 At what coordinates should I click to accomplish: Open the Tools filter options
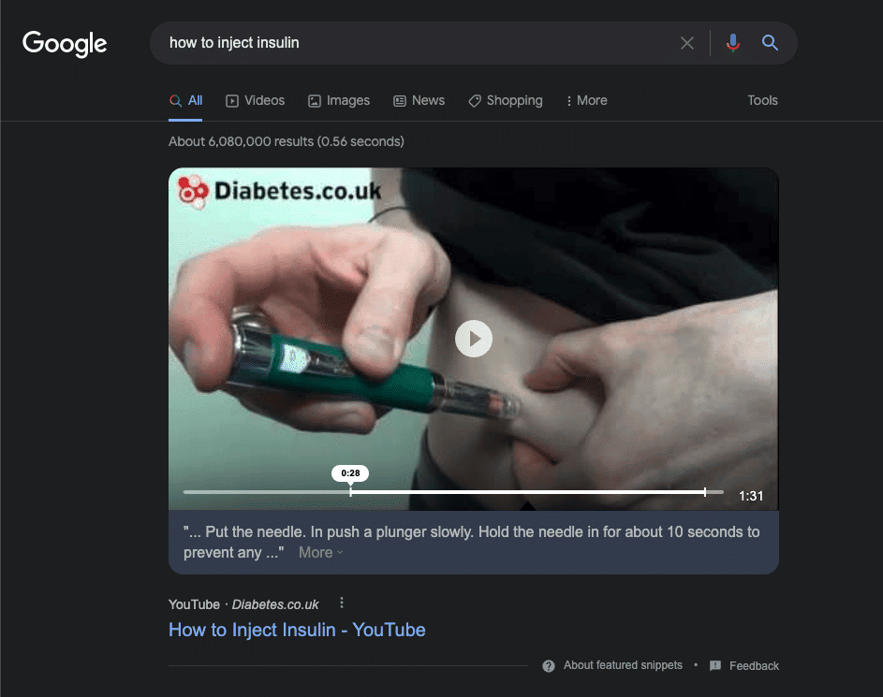pos(762,101)
